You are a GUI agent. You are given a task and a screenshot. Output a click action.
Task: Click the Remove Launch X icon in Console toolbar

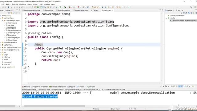[x=163, y=86]
